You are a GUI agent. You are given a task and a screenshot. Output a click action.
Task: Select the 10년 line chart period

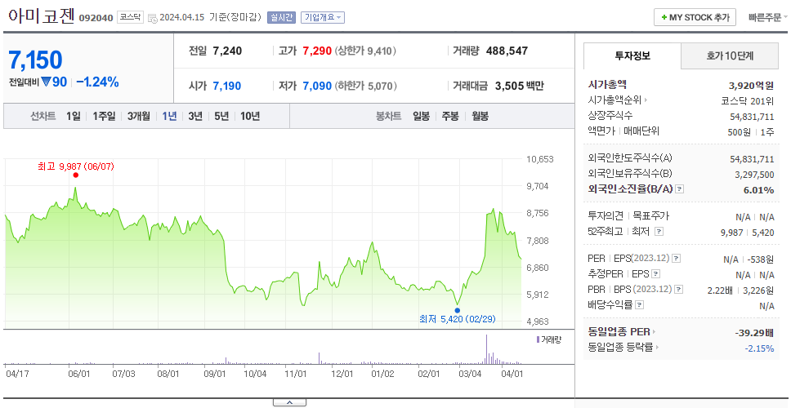coord(250,117)
